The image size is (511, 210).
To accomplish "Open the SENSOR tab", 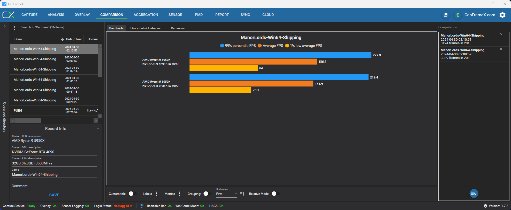I will click(x=175, y=15).
